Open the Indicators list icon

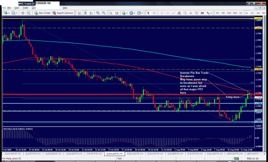click(123, 13)
